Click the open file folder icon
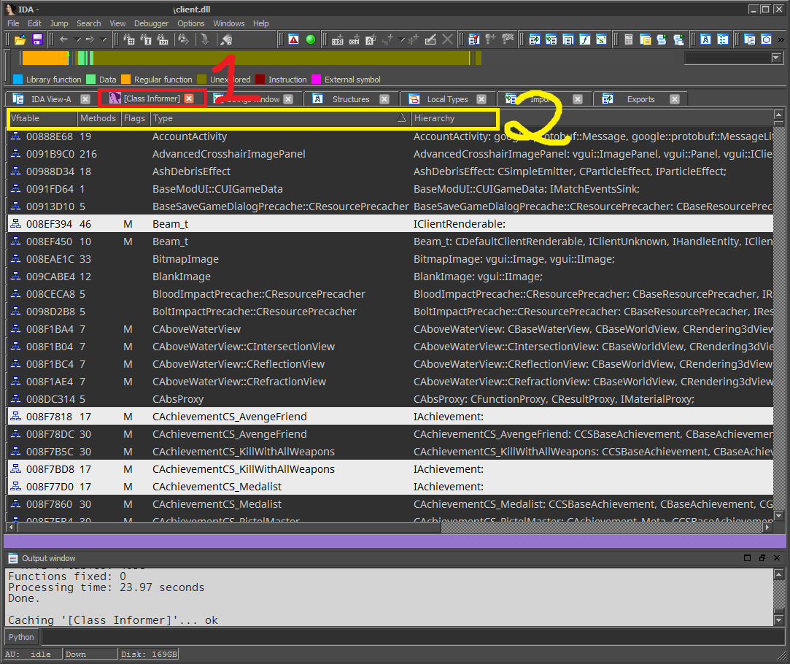 (x=20, y=40)
